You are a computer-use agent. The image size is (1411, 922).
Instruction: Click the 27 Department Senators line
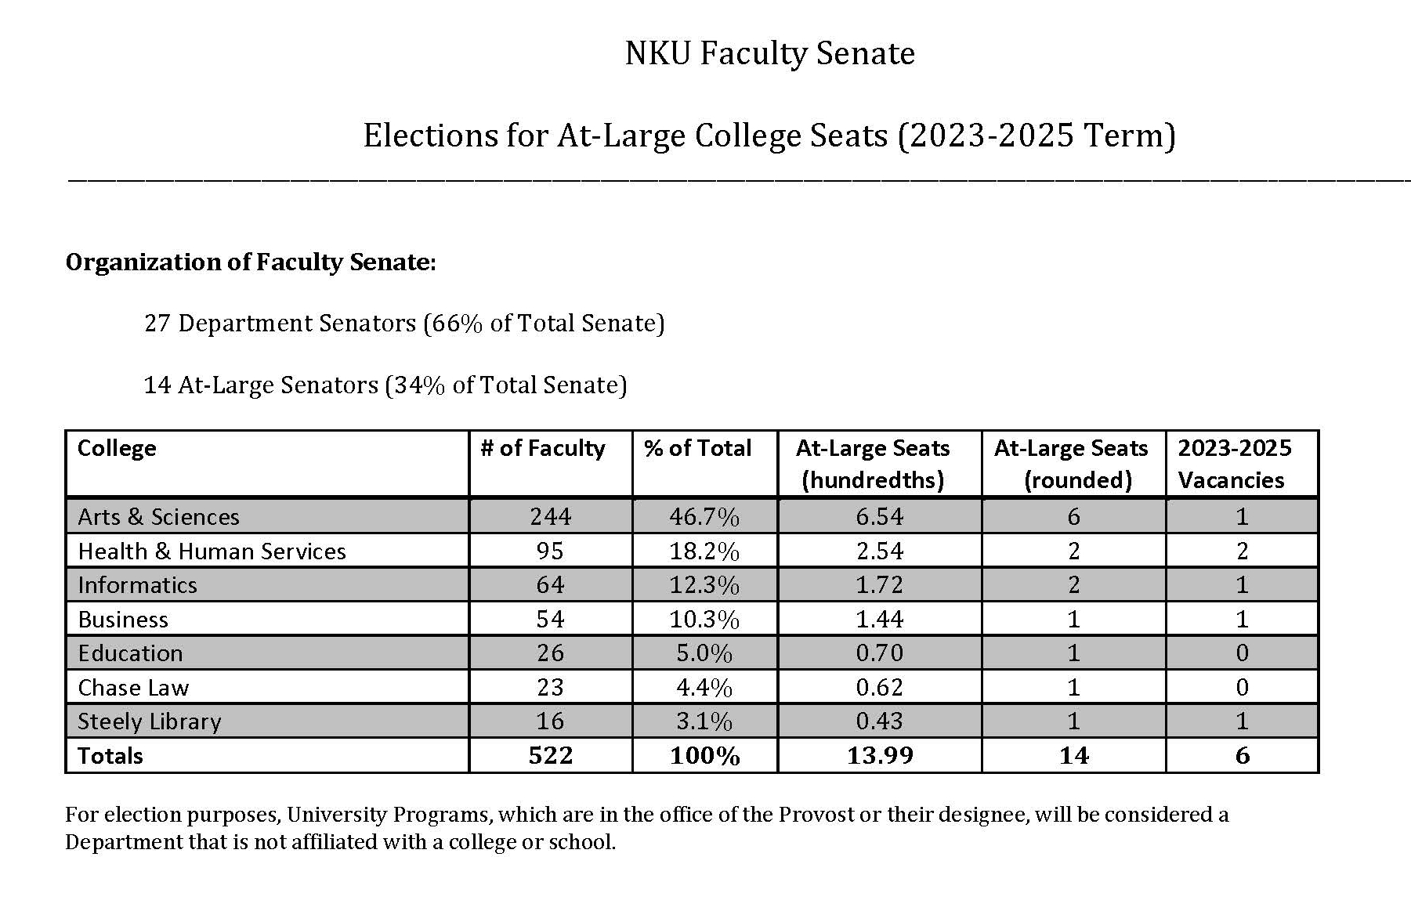tap(404, 324)
